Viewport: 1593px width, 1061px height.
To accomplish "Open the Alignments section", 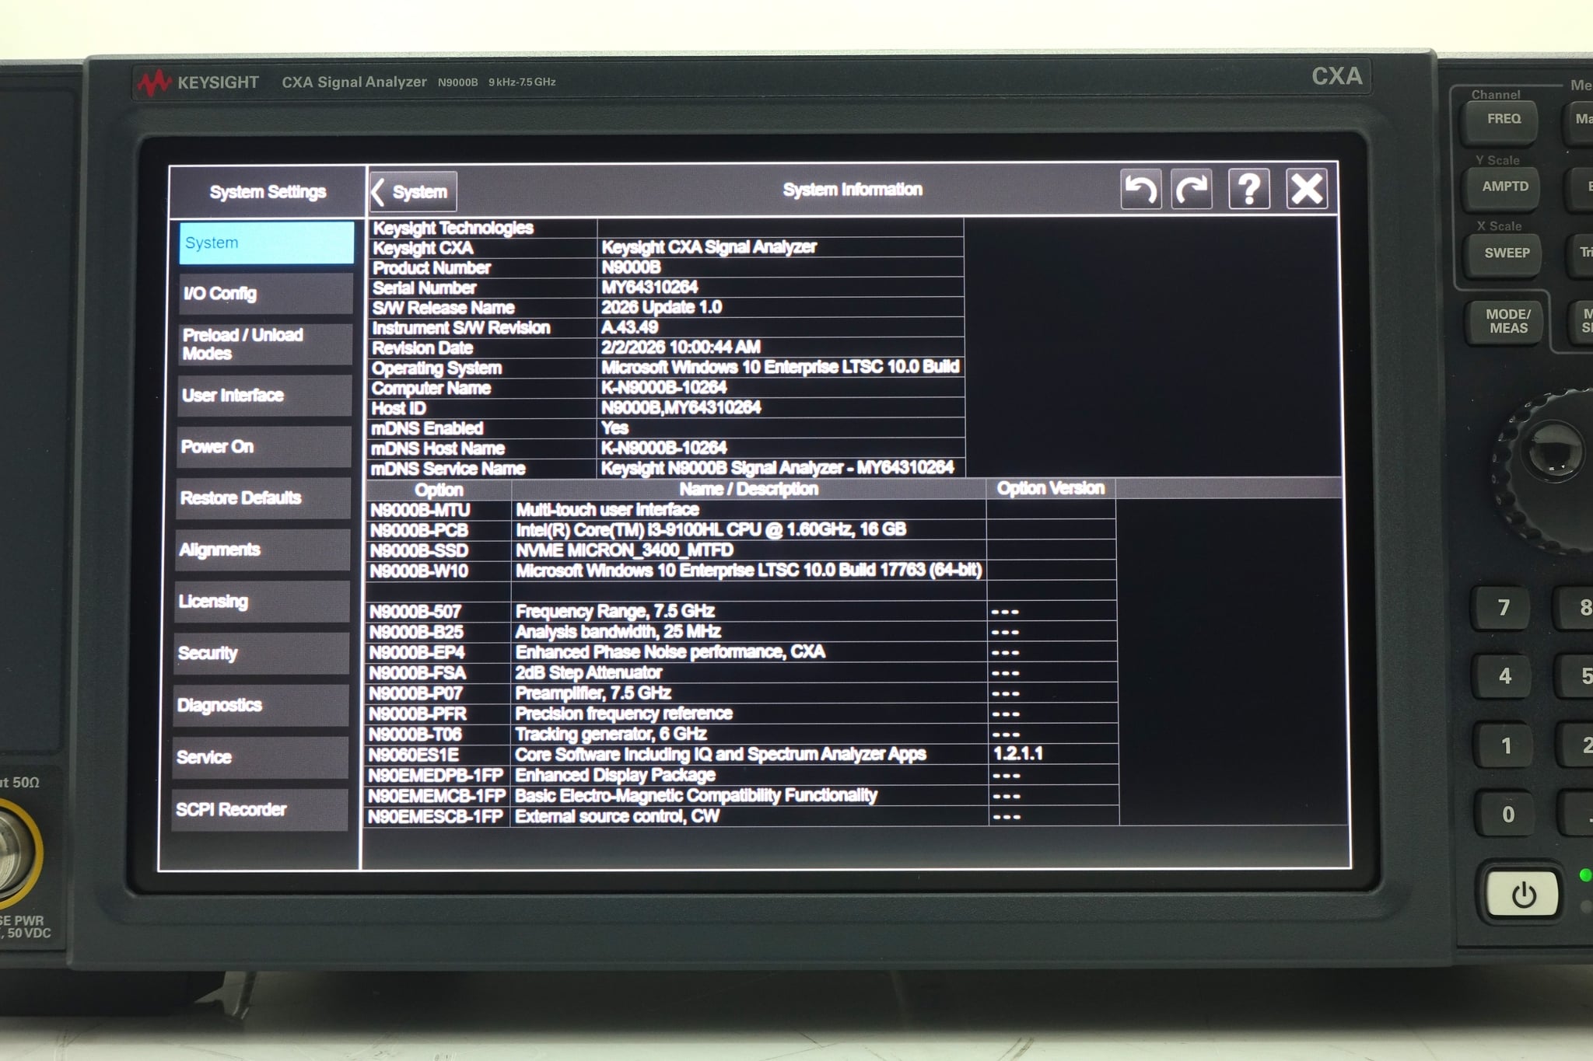I will pyautogui.click(x=262, y=550).
